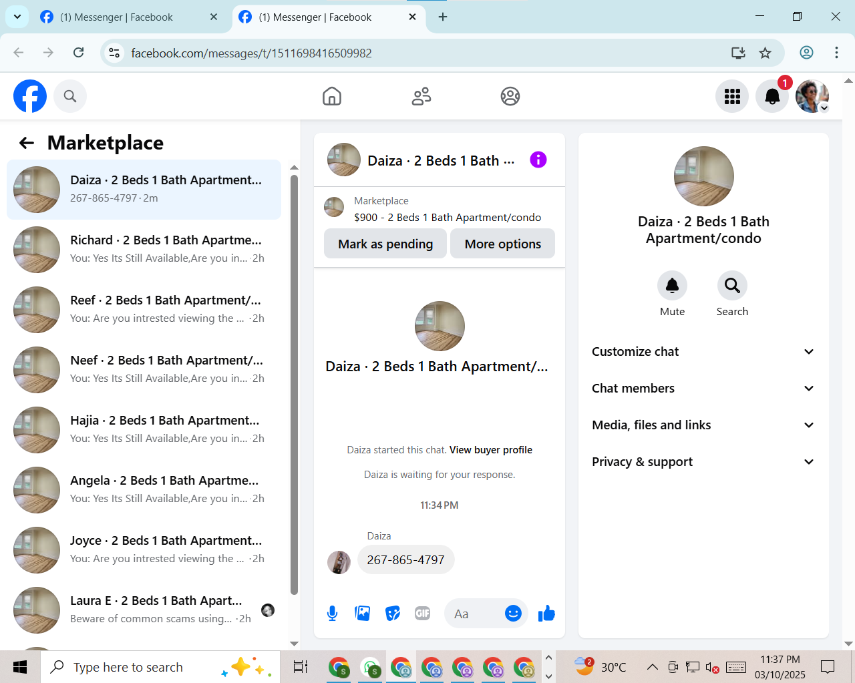Attach a photo or file
The width and height of the screenshot is (855, 683).
point(363,614)
